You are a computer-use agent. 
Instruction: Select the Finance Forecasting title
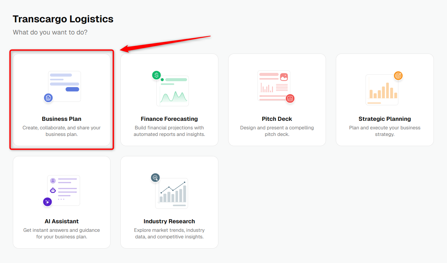[x=169, y=119]
